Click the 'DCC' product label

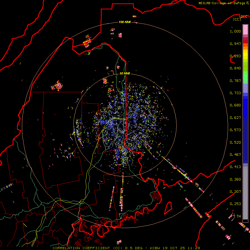pyautogui.click(x=244, y=17)
